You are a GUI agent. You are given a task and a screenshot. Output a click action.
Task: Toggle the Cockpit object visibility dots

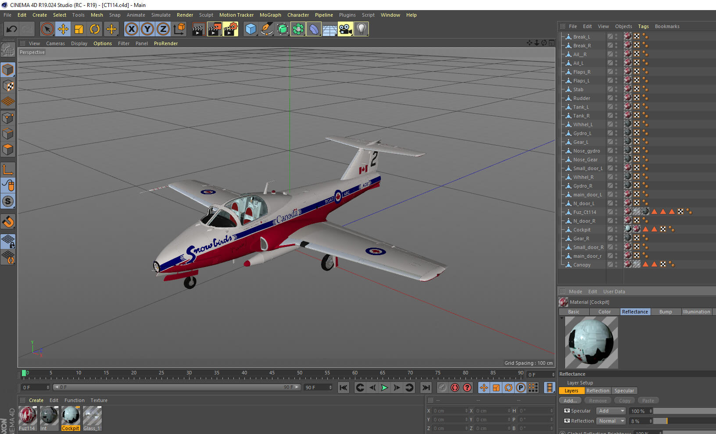click(x=616, y=230)
